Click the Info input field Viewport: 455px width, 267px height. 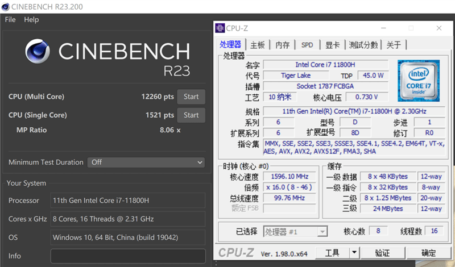point(128,256)
